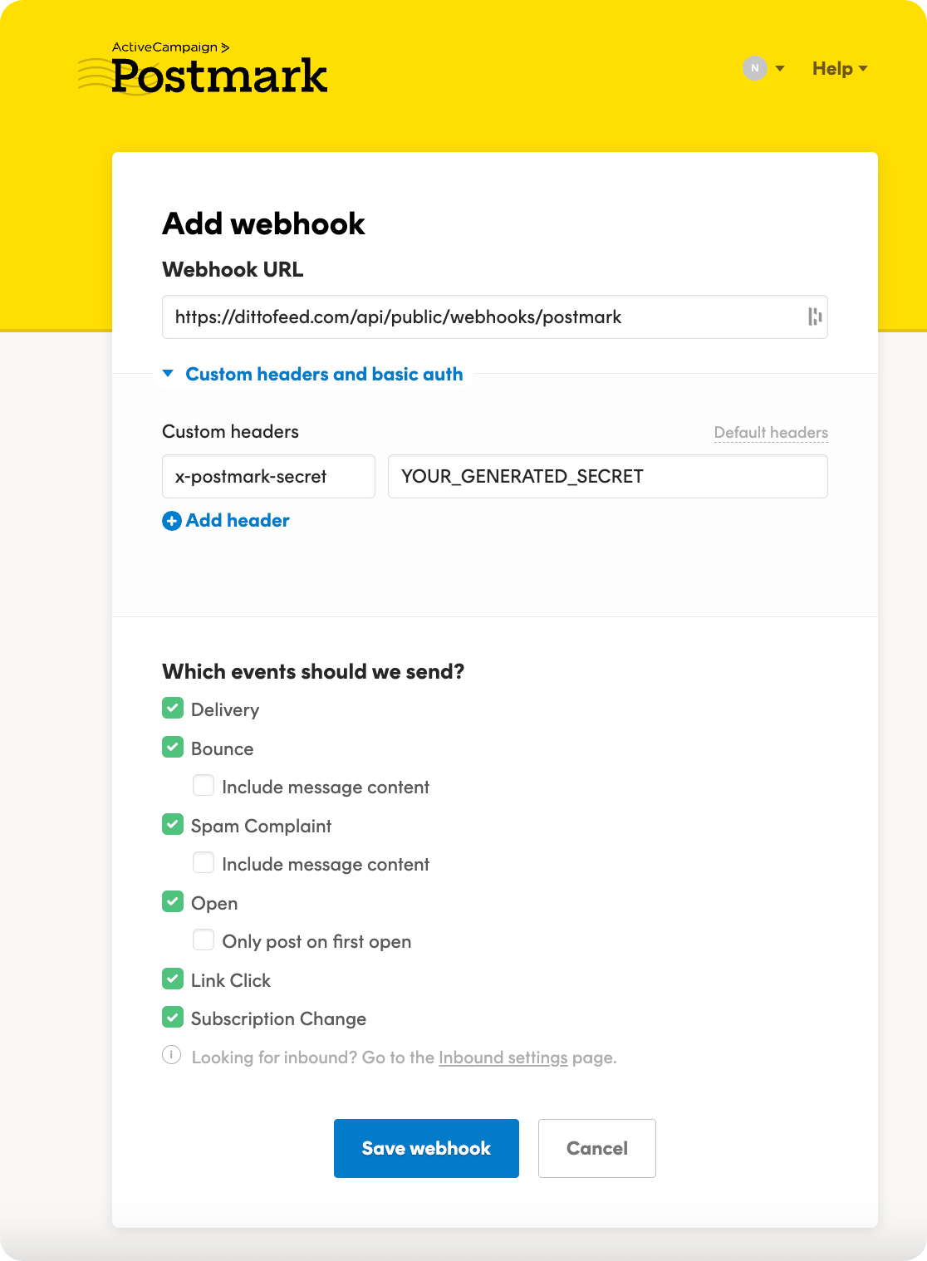The height and width of the screenshot is (1261, 927).
Task: Click the plus icon beside Add header
Action: [171, 521]
